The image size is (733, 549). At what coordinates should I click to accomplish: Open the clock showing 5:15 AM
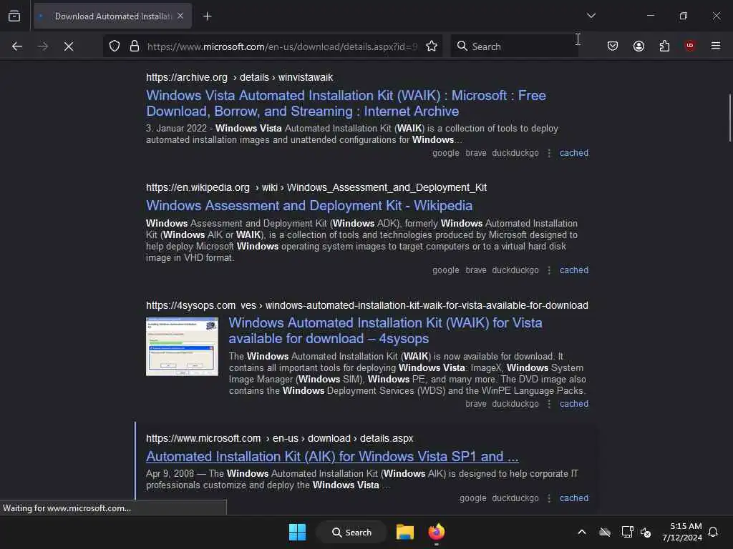click(681, 532)
